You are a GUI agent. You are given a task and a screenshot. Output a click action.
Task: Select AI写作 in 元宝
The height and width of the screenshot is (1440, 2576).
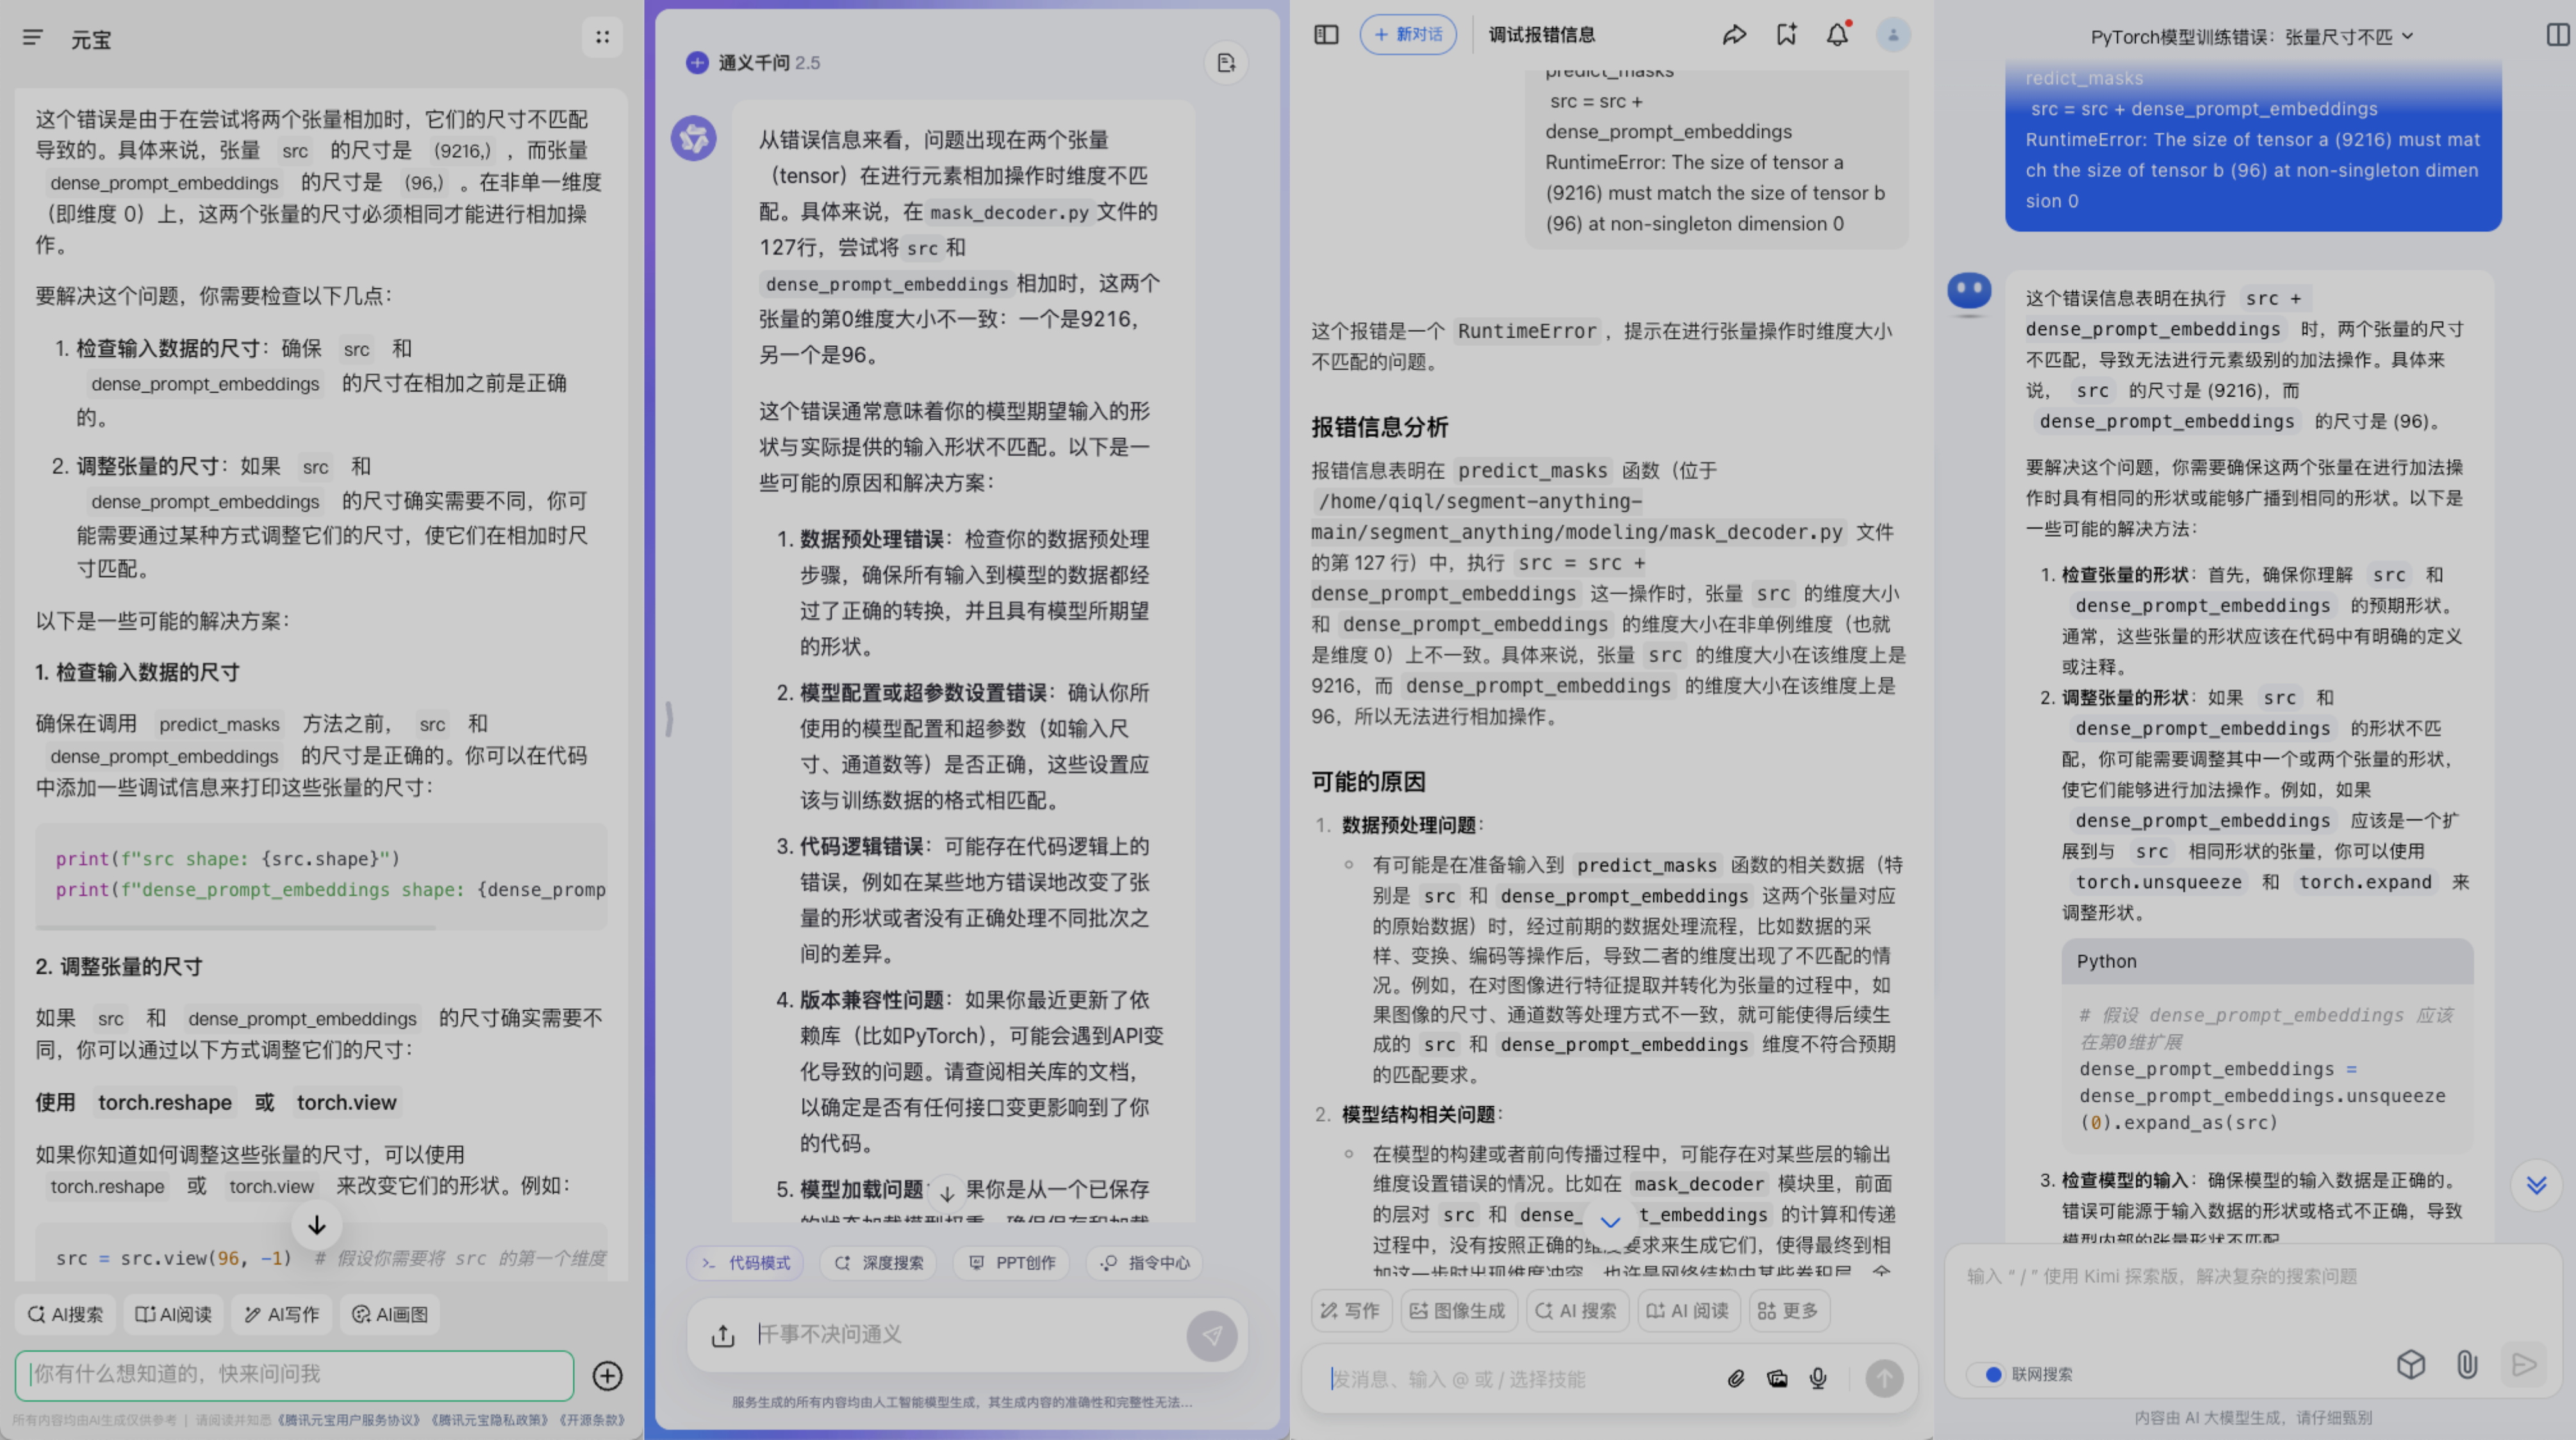coord(282,1314)
